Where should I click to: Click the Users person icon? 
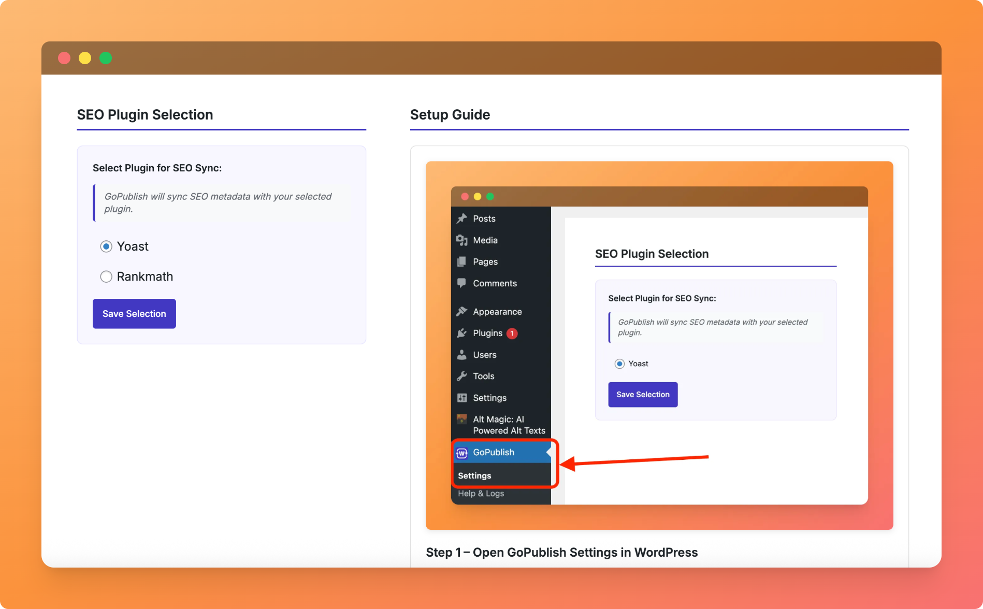point(461,355)
